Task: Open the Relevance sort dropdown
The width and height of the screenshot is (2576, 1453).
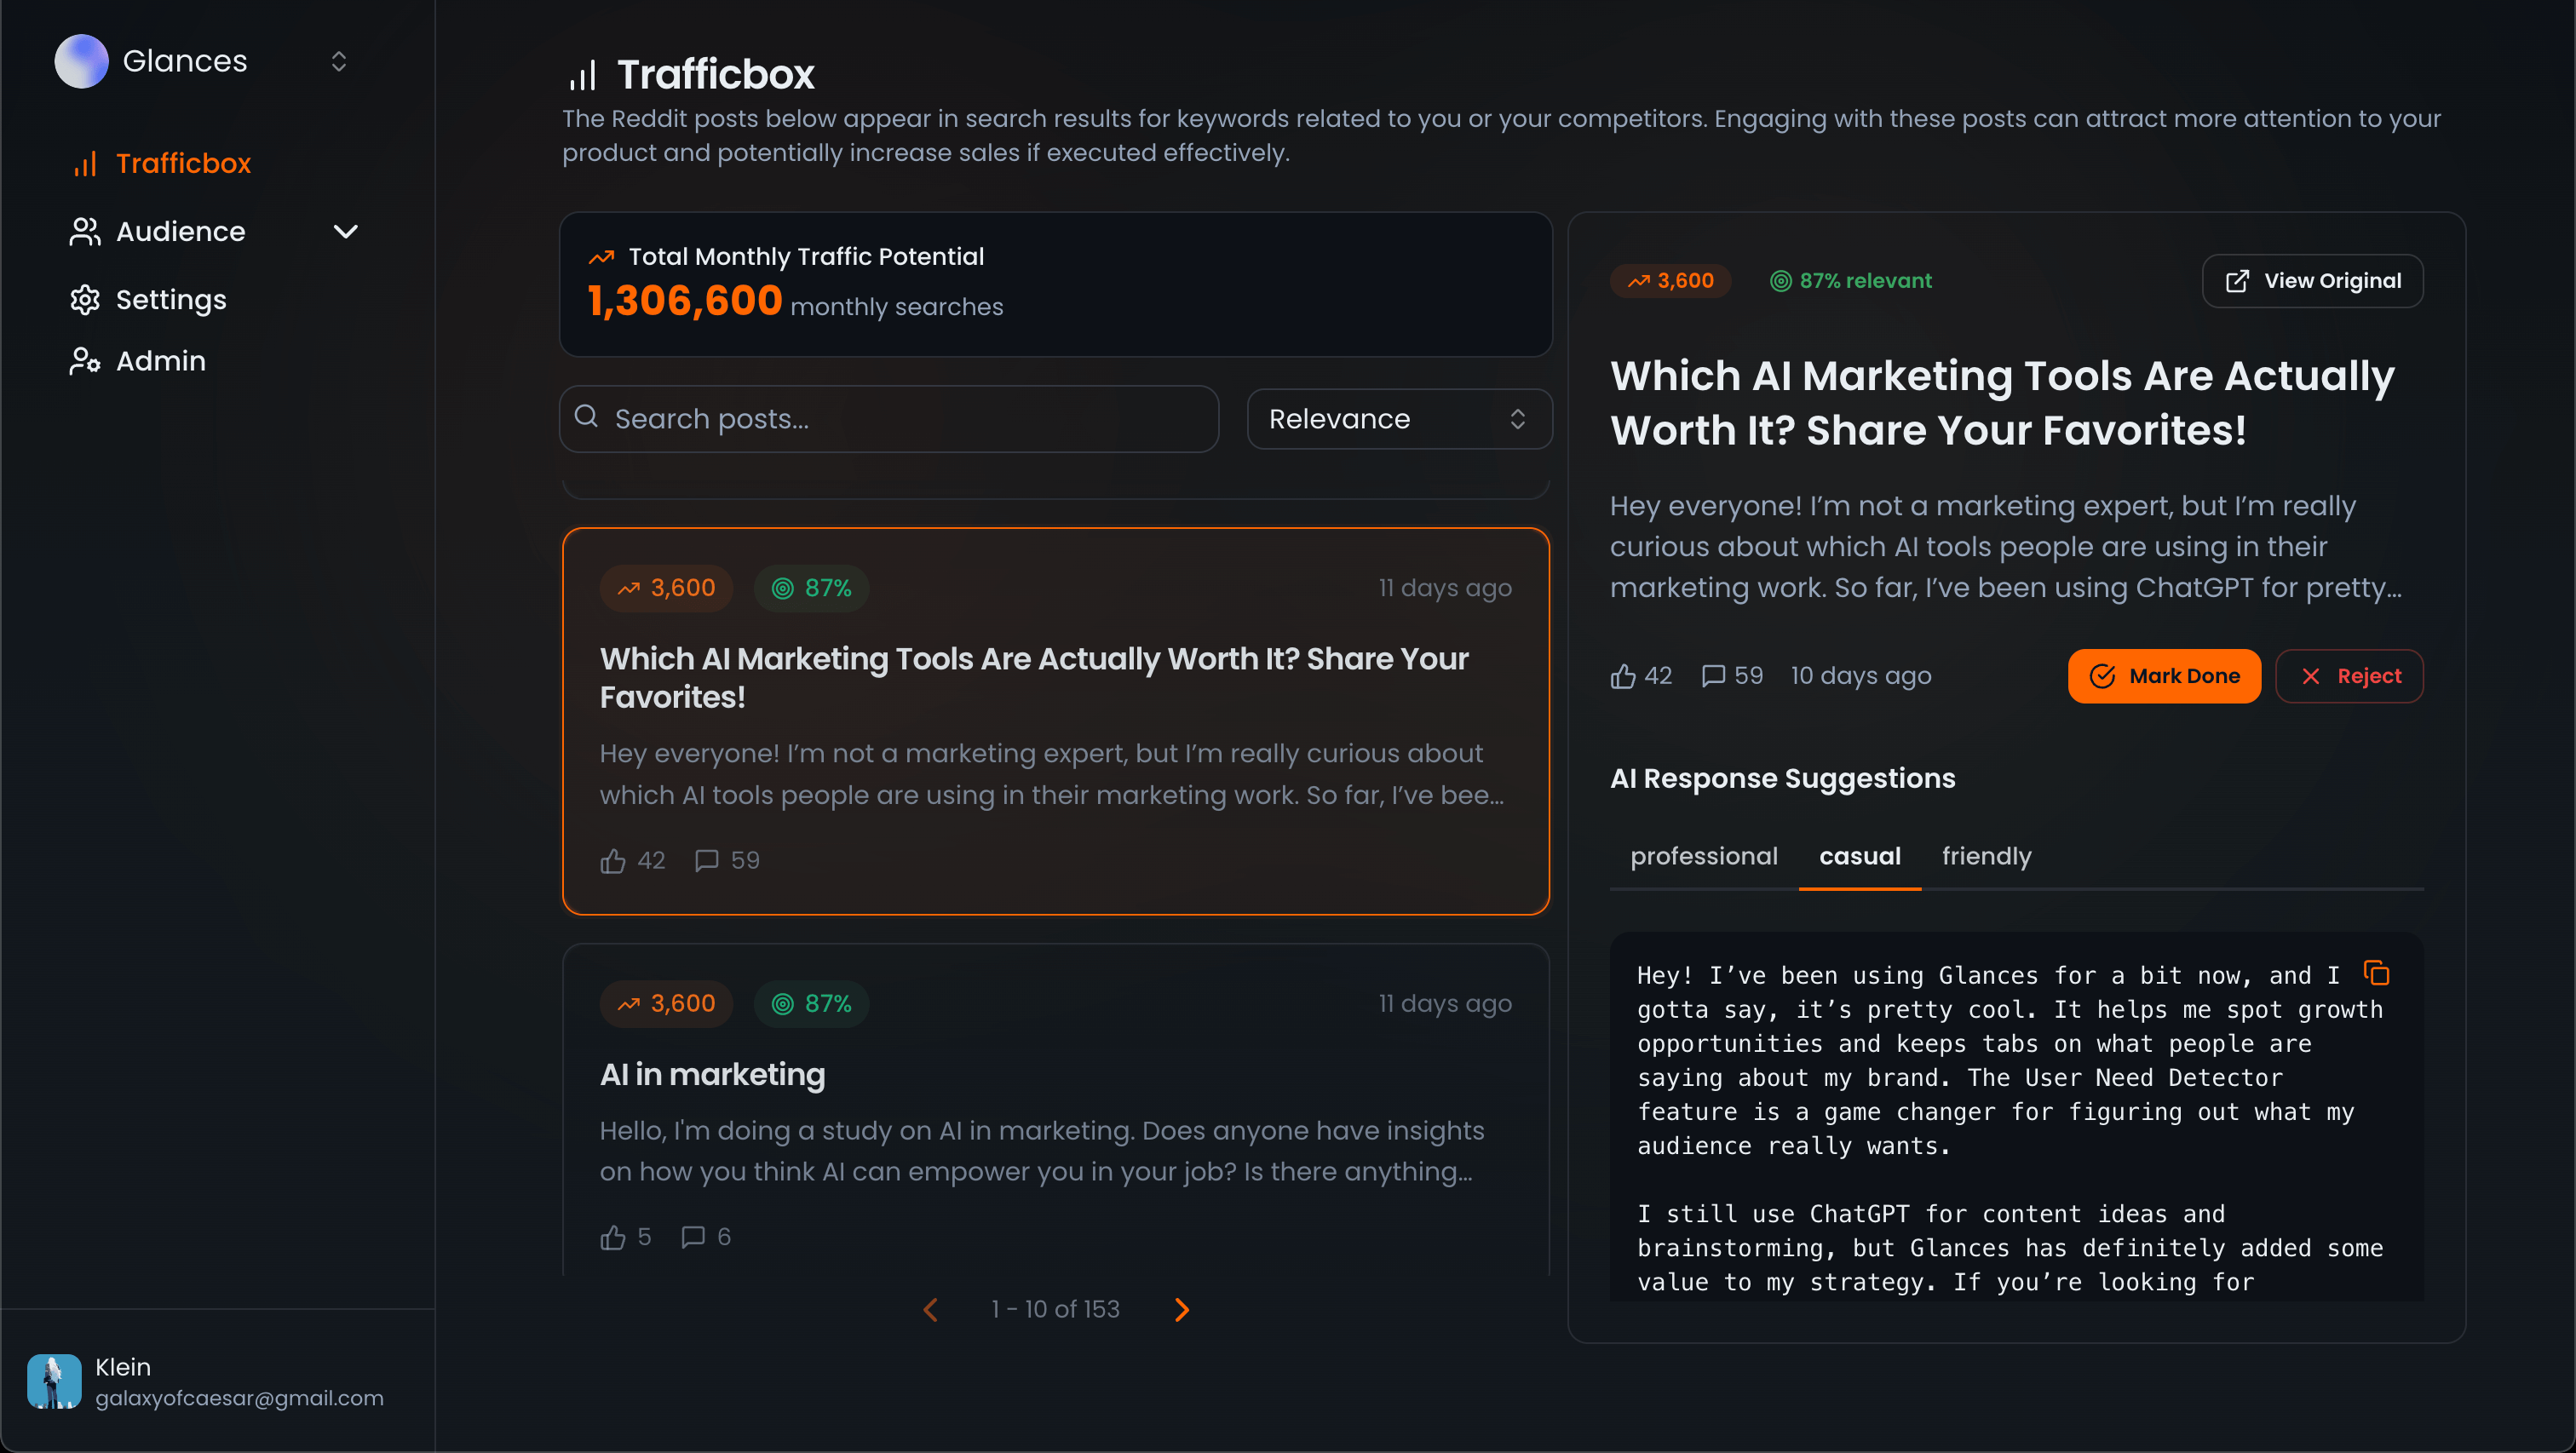Action: pyautogui.click(x=1399, y=419)
